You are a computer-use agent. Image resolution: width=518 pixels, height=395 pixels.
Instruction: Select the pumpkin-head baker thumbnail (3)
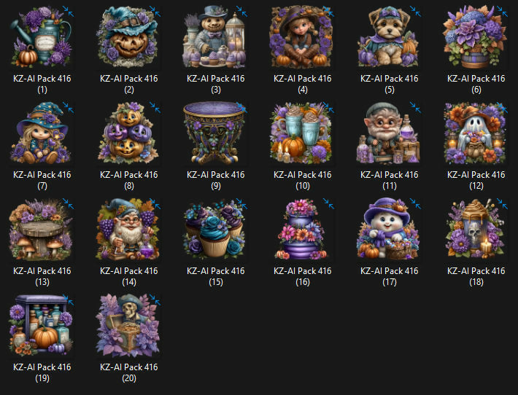click(216, 36)
